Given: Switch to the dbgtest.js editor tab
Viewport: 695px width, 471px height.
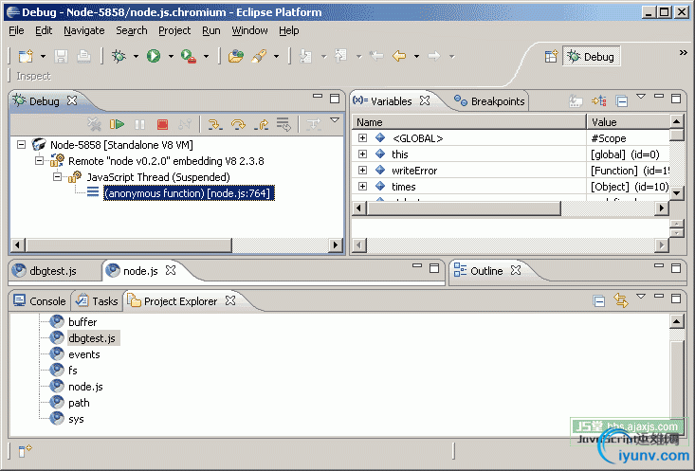Looking at the screenshot, I should click(45, 271).
